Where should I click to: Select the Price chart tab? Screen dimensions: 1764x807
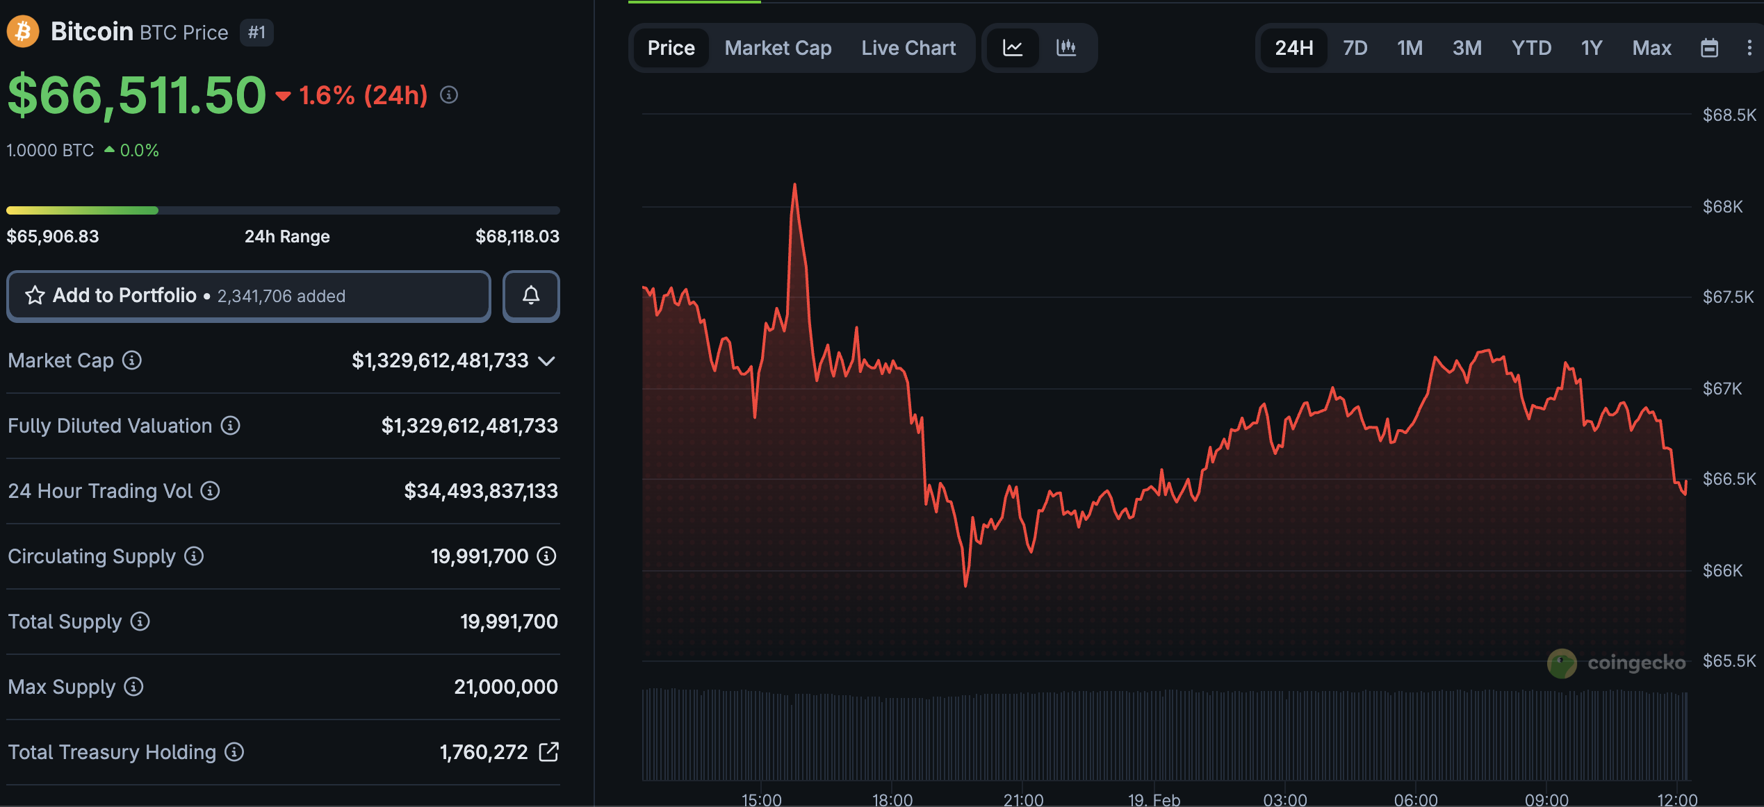[671, 48]
